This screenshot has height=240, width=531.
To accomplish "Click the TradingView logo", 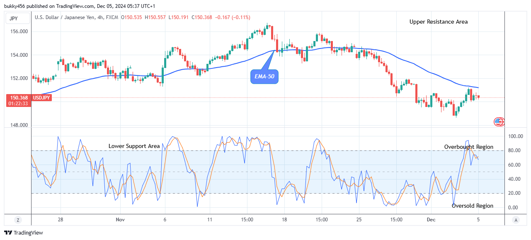I will (24, 233).
